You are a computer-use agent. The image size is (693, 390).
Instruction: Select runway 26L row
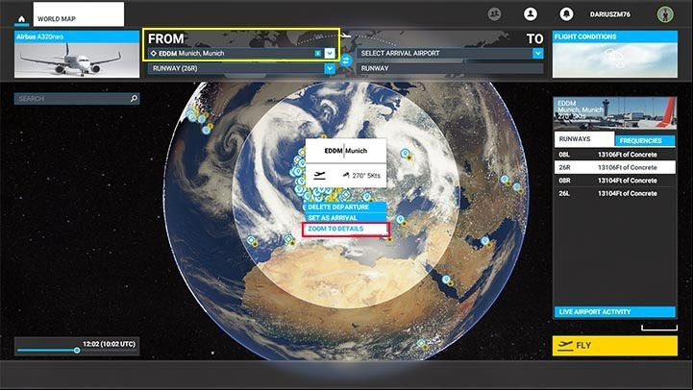[x=615, y=193]
